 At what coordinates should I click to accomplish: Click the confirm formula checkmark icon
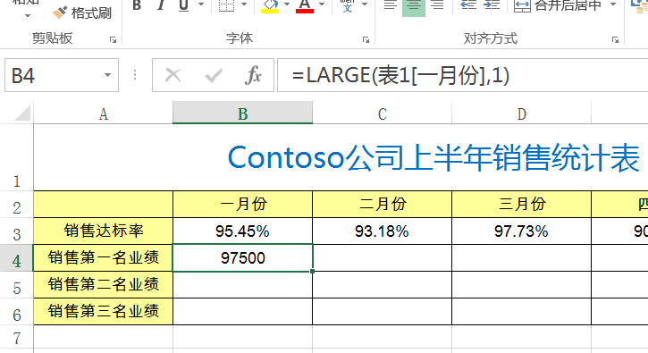[214, 76]
